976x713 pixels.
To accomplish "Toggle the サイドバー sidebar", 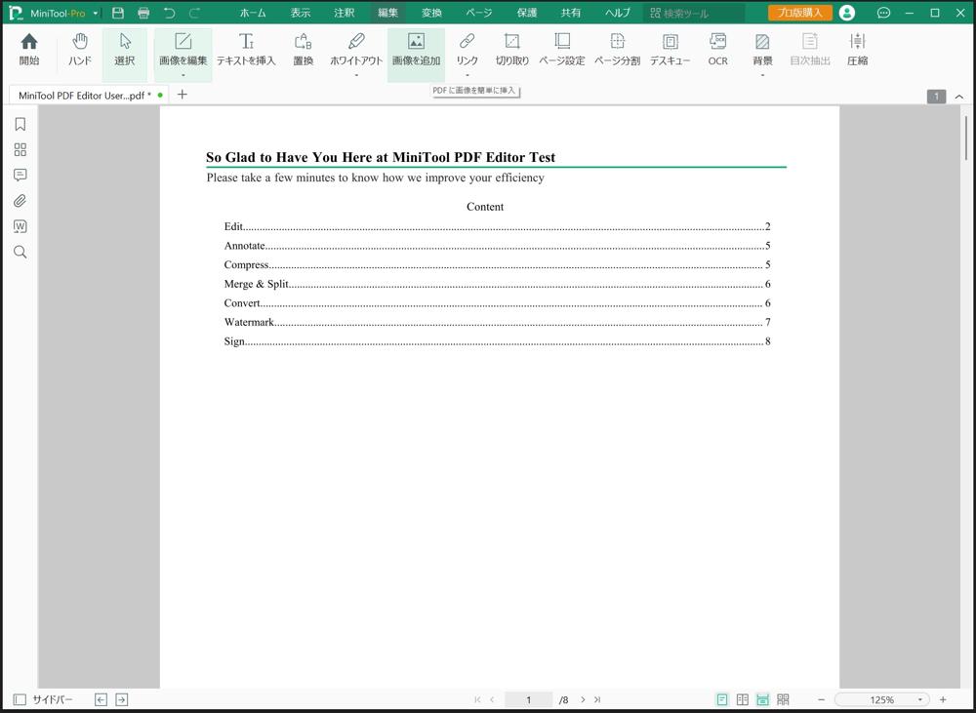I will coord(43,700).
